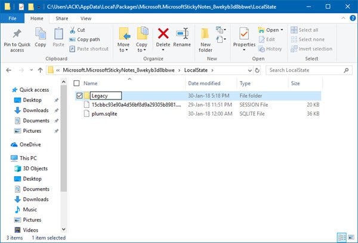The height and width of the screenshot is (243, 358).
Task: Uncheck the Legacy folder checkbox
Action: coord(79,95)
